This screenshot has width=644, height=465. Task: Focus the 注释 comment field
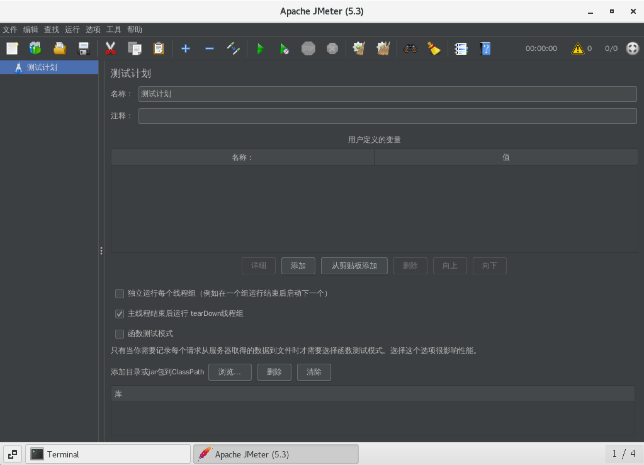(x=388, y=116)
